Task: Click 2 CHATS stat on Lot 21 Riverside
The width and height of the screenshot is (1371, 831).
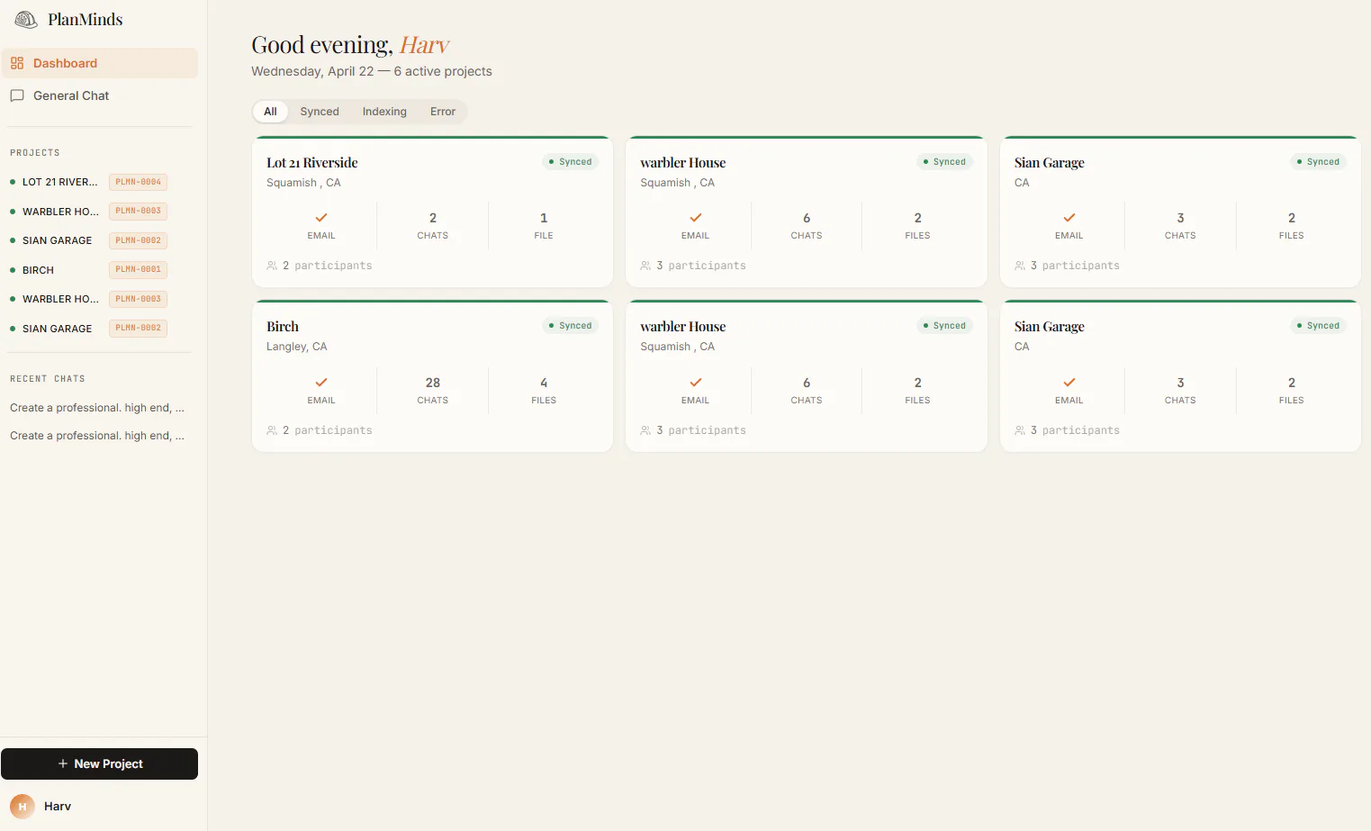Action: [433, 226]
